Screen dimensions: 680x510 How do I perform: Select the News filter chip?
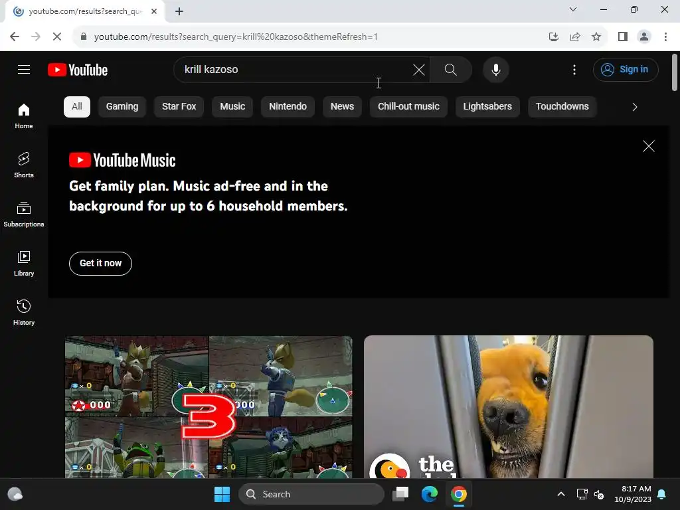click(342, 107)
